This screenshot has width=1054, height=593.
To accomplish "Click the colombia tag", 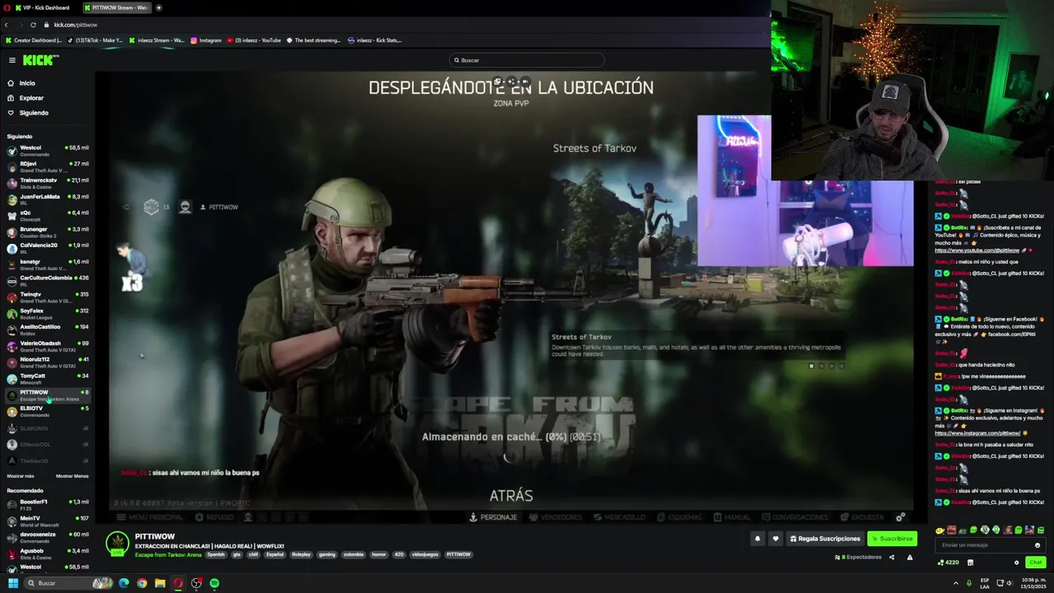I will [x=353, y=554].
